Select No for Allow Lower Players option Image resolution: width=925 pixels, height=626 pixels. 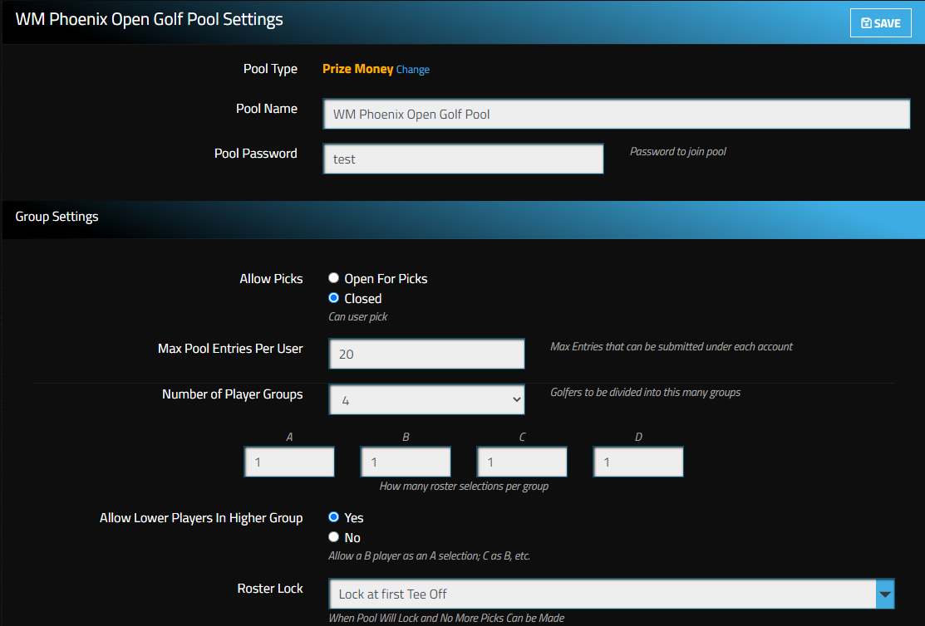pyautogui.click(x=333, y=536)
